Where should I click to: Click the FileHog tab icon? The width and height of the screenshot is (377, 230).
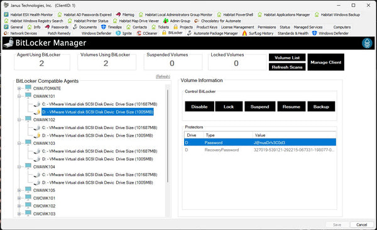tap(118, 14)
